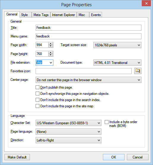Decrease Page height with down arrow
Screen dimensions: 153x165
point(51,55)
